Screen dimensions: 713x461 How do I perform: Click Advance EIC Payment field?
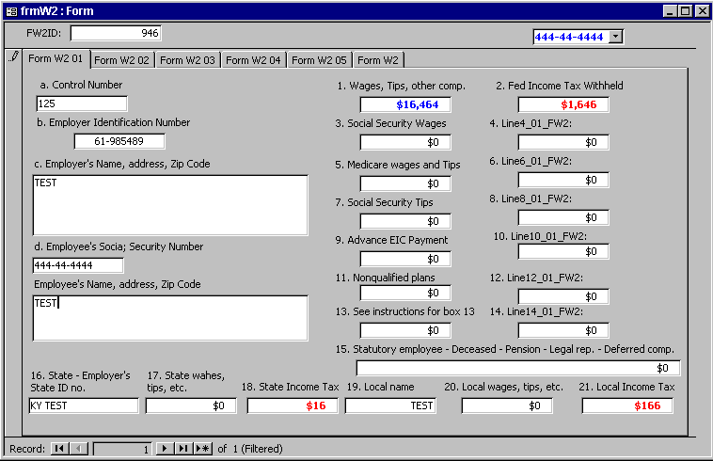point(405,259)
